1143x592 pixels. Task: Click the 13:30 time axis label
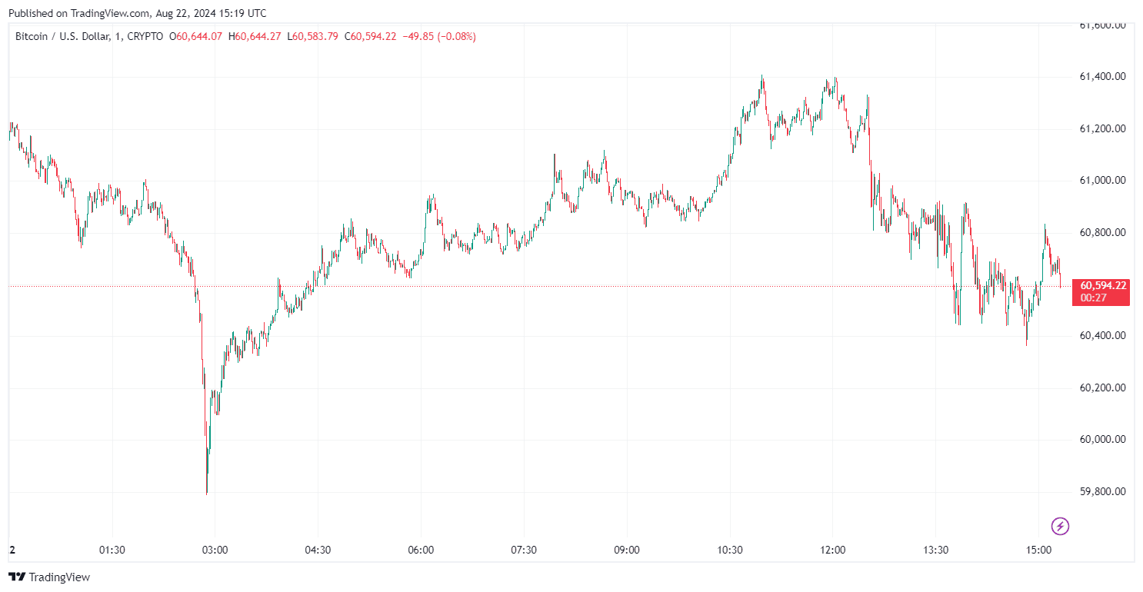(935, 550)
